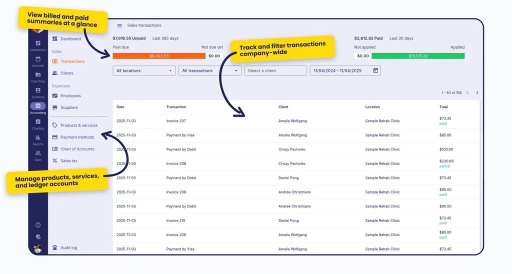512x274 pixels.
Task: Click Daniel Pong in Payment by Debit row
Action: click(288, 178)
